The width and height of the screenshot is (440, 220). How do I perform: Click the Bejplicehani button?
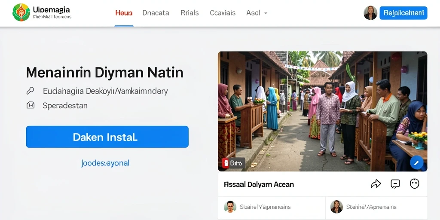coord(403,13)
